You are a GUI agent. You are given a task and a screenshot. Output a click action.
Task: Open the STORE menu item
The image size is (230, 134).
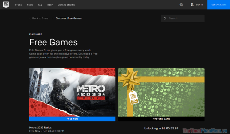click(18, 5)
